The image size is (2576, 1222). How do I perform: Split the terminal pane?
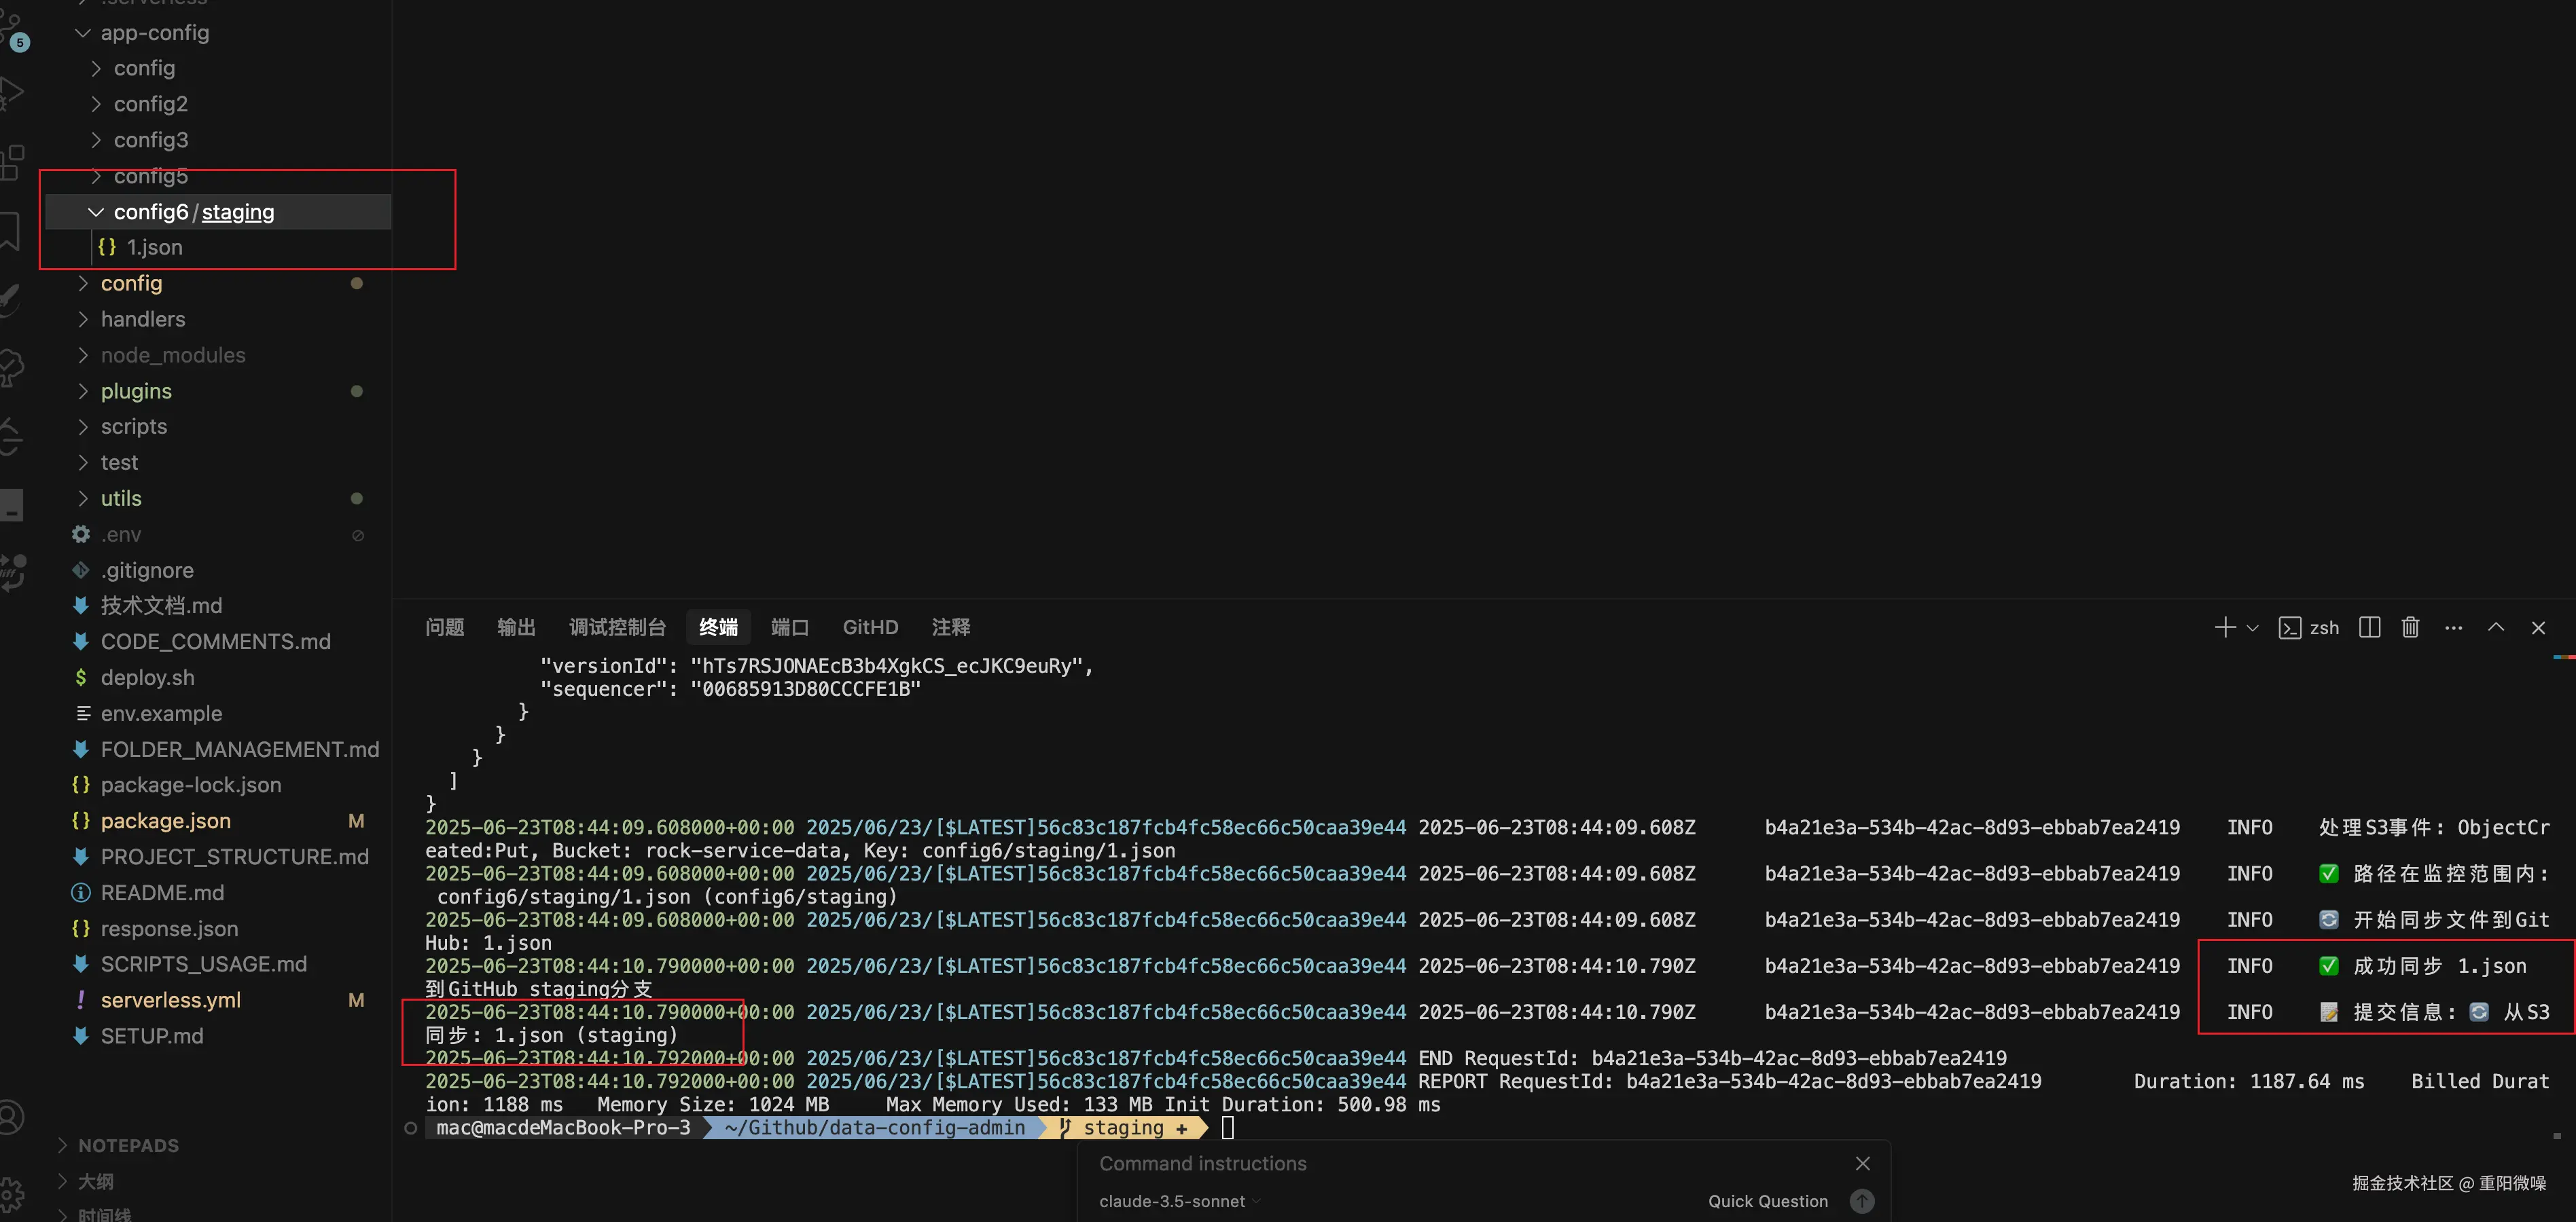(2369, 627)
